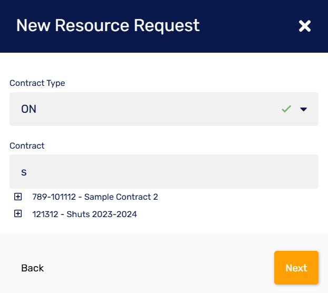Click the Contract Type field showing ON
The image size is (328, 293).
(148, 109)
